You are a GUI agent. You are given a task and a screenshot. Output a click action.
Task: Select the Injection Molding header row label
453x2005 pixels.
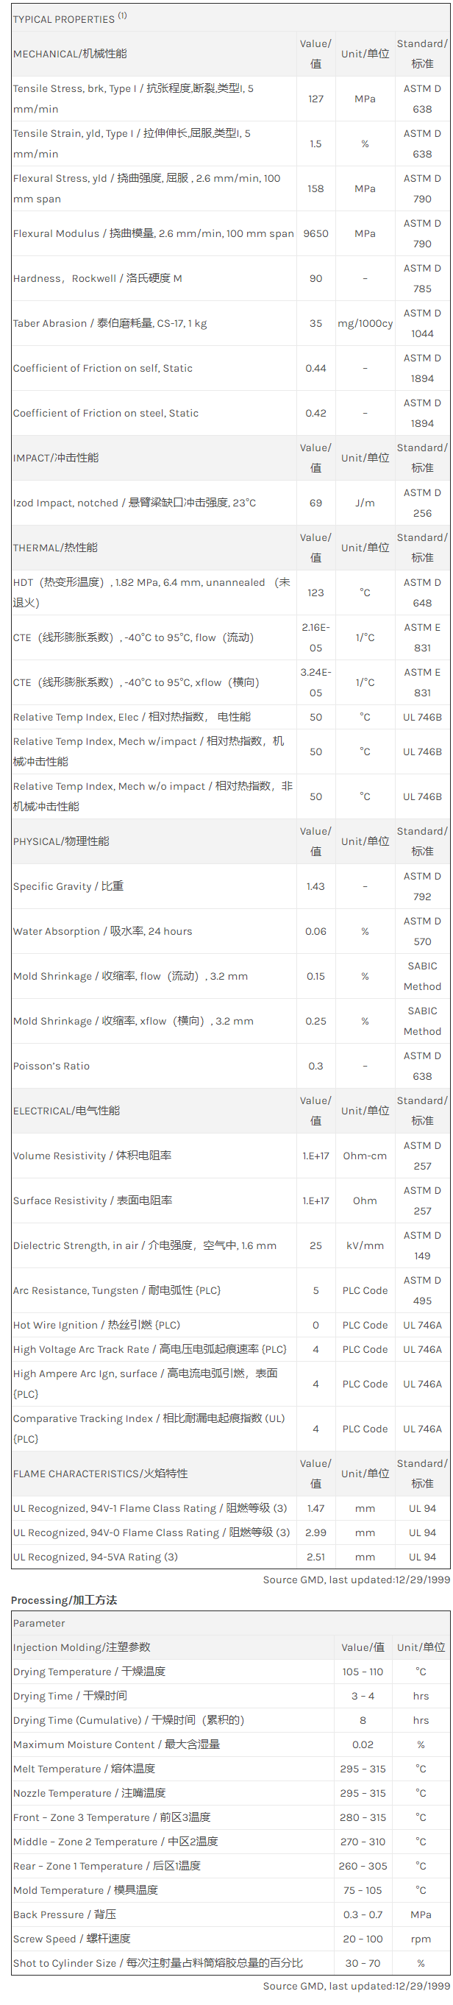[82, 1647]
